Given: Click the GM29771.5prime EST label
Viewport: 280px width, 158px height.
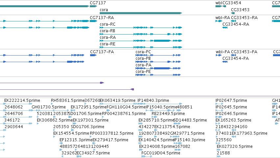Looking at the screenshot, I should (x=187, y=134).
